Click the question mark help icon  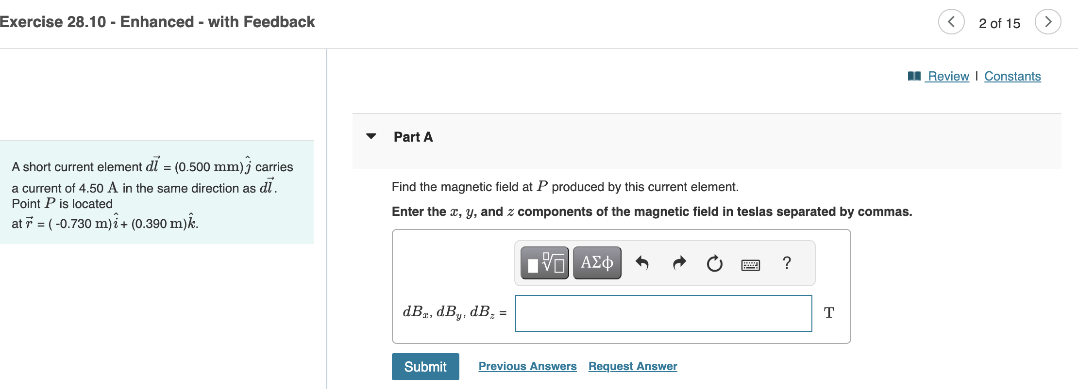tap(787, 263)
